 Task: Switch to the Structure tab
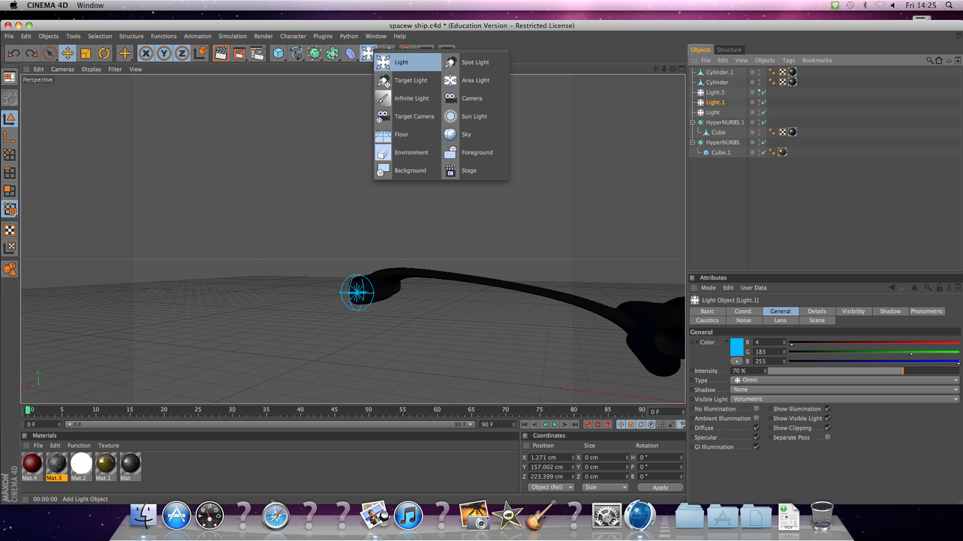tap(729, 49)
